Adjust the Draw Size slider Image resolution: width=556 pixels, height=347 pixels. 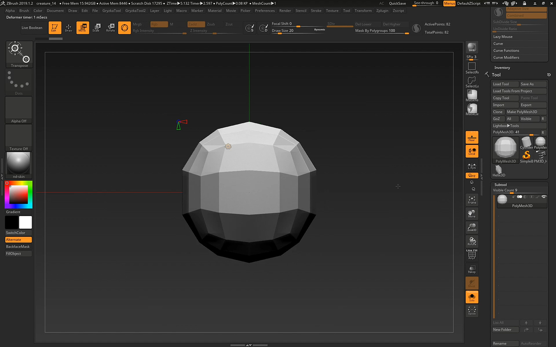point(298,31)
